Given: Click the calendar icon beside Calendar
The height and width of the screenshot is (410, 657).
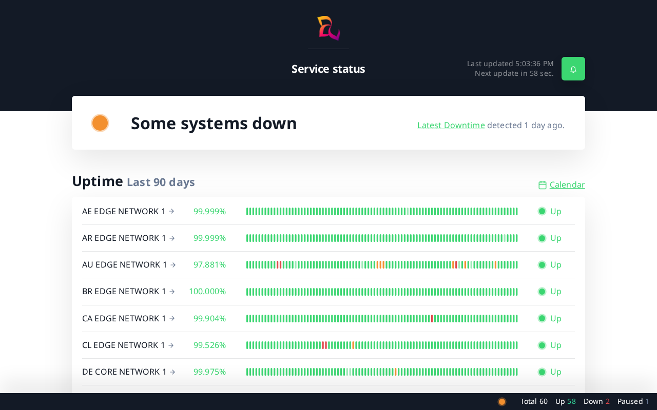Looking at the screenshot, I should [542, 185].
